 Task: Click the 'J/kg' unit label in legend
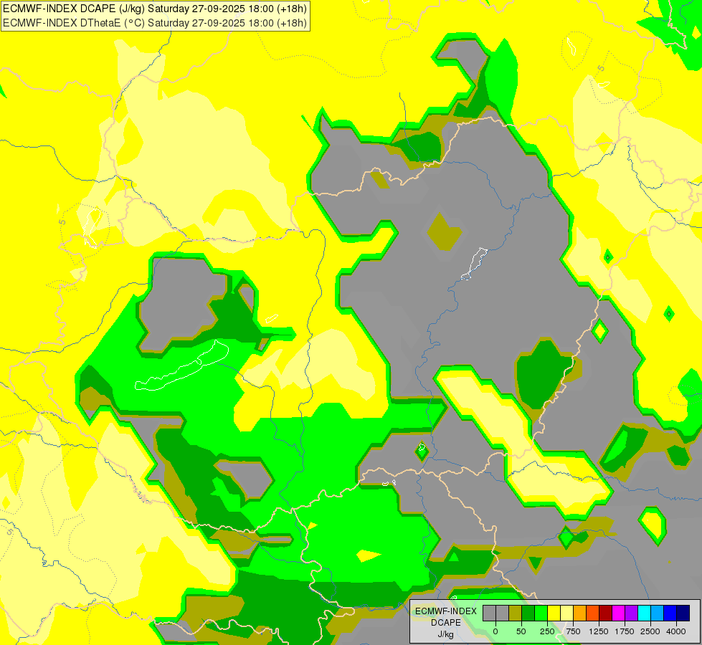446,634
